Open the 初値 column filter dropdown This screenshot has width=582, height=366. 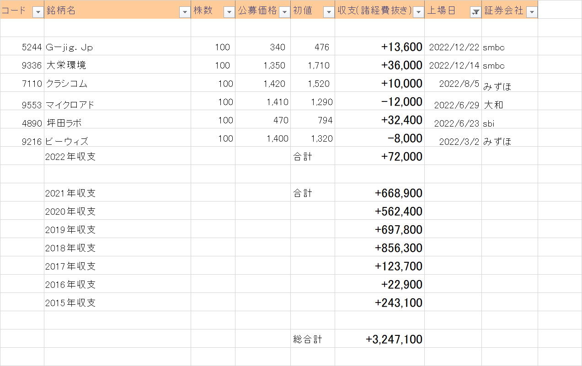[329, 12]
